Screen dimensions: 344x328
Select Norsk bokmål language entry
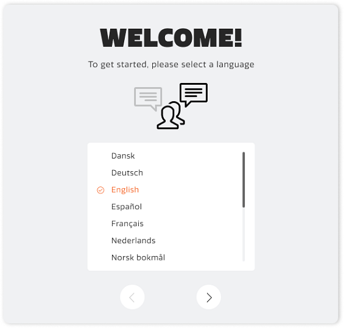(138, 257)
